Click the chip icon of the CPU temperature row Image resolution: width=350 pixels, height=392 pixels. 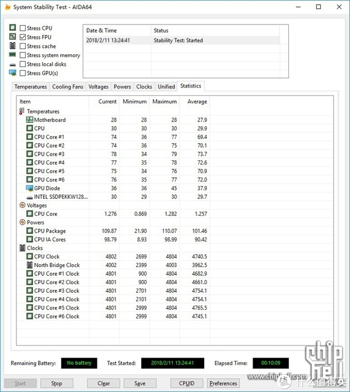click(30, 128)
